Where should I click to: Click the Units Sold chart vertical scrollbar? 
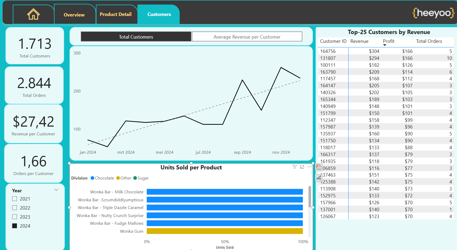(310, 197)
